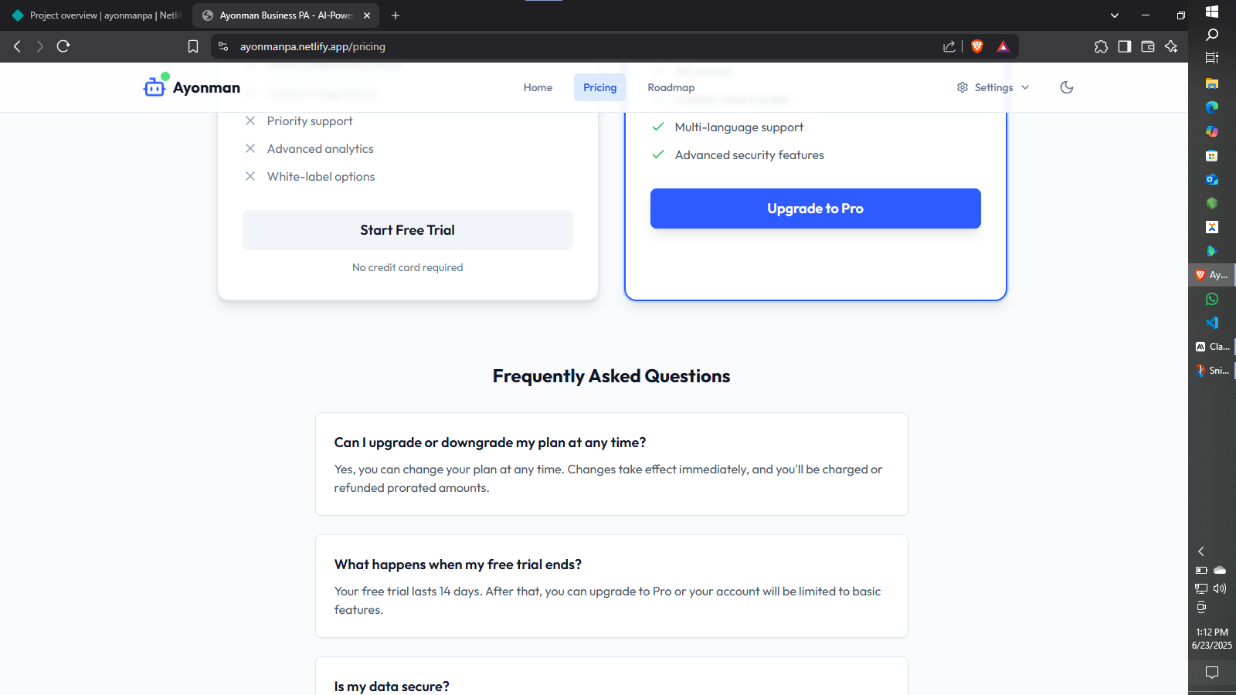Open the Extensions puzzle-piece icon

pos(1101,46)
